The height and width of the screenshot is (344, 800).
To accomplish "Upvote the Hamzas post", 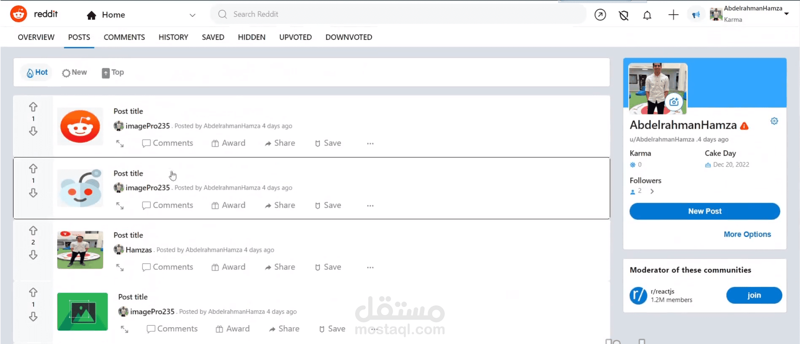I will 33,230.
